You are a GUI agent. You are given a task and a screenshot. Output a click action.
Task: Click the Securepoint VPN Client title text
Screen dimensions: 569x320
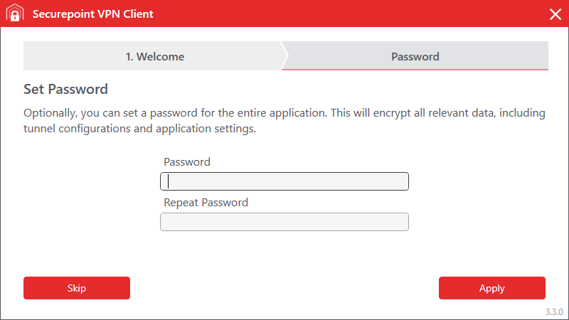coord(92,14)
